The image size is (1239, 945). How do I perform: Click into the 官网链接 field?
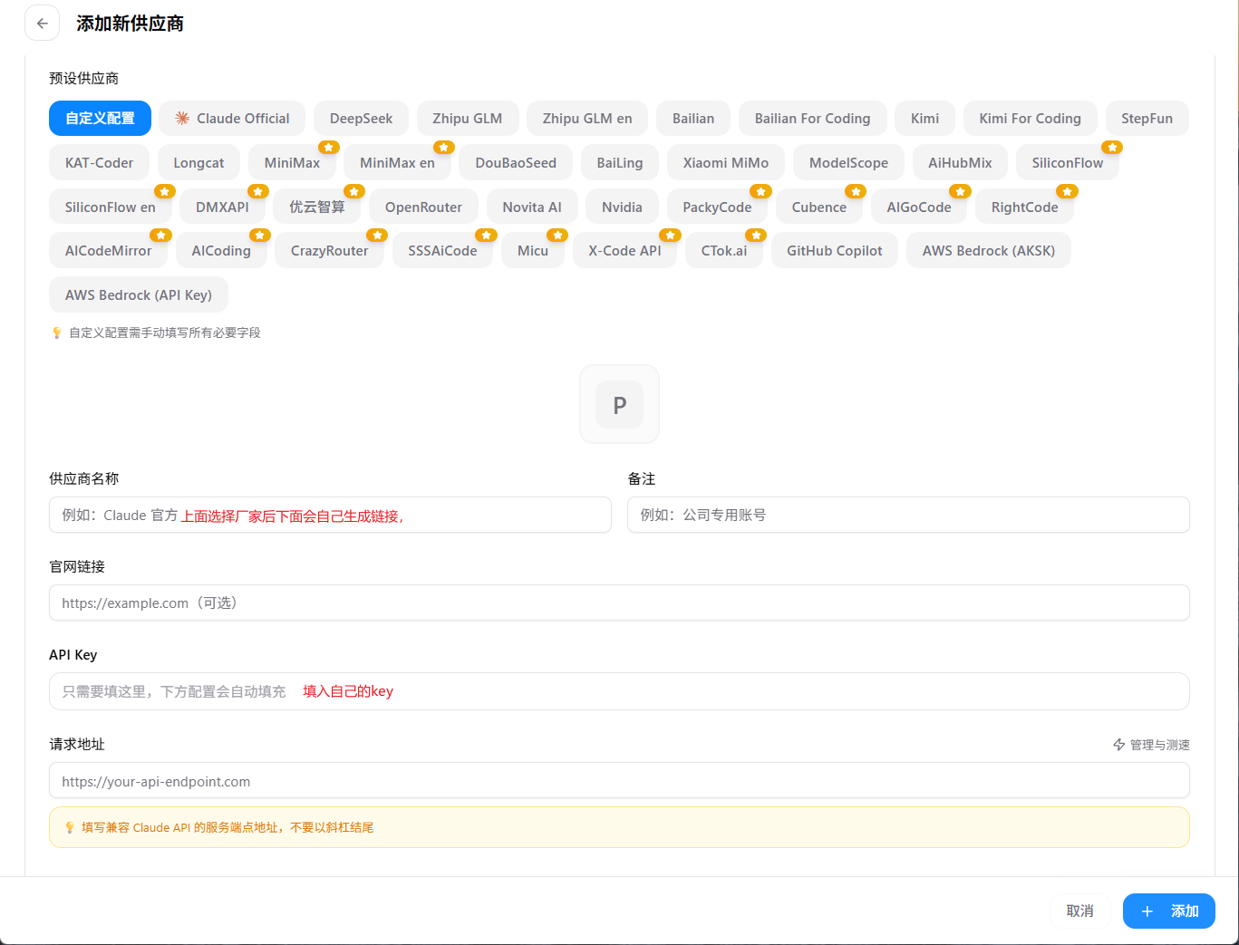click(x=619, y=603)
